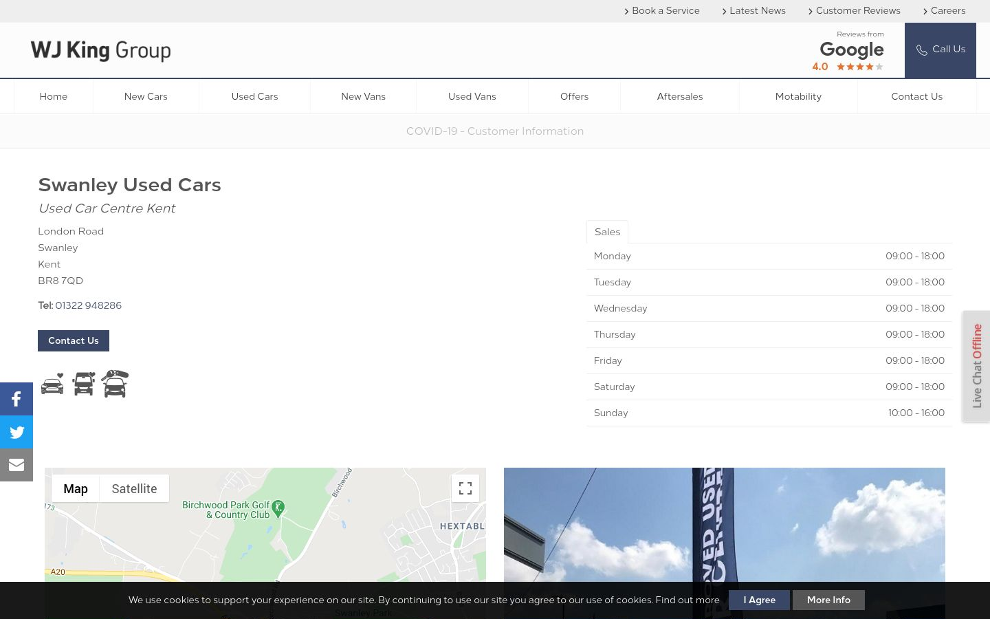Open Book a Service link
This screenshot has height=619, width=990.
tap(661, 11)
